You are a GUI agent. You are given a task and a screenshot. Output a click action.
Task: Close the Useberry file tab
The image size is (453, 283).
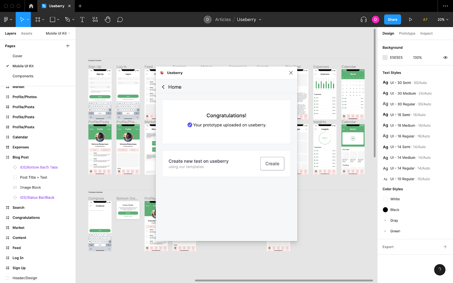point(69,6)
